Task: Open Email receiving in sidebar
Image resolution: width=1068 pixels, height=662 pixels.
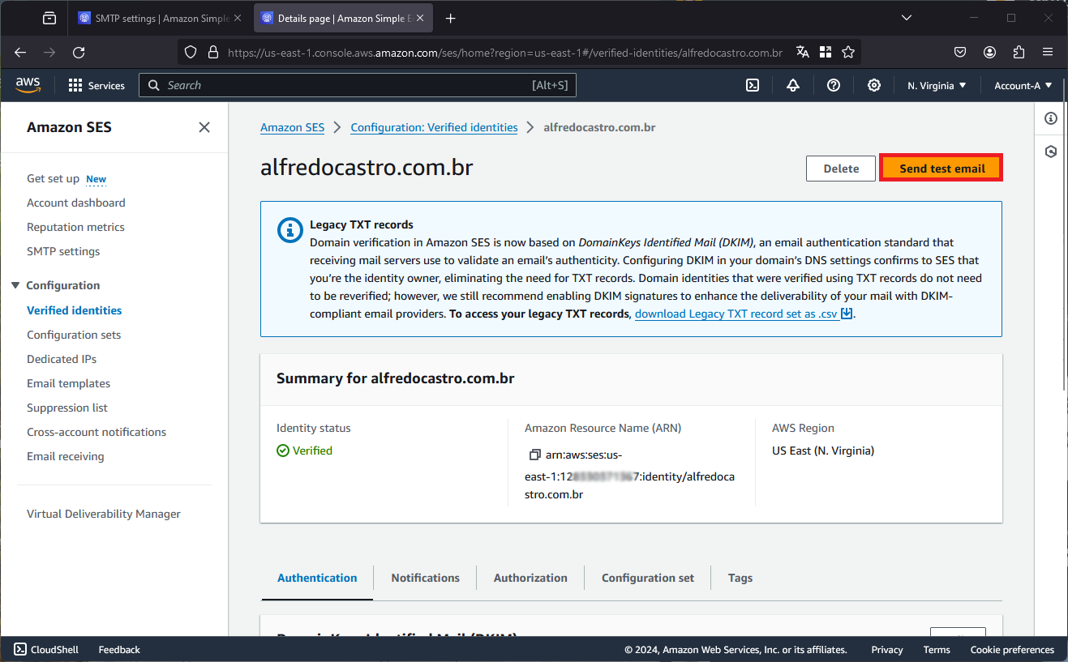Action: pos(66,456)
